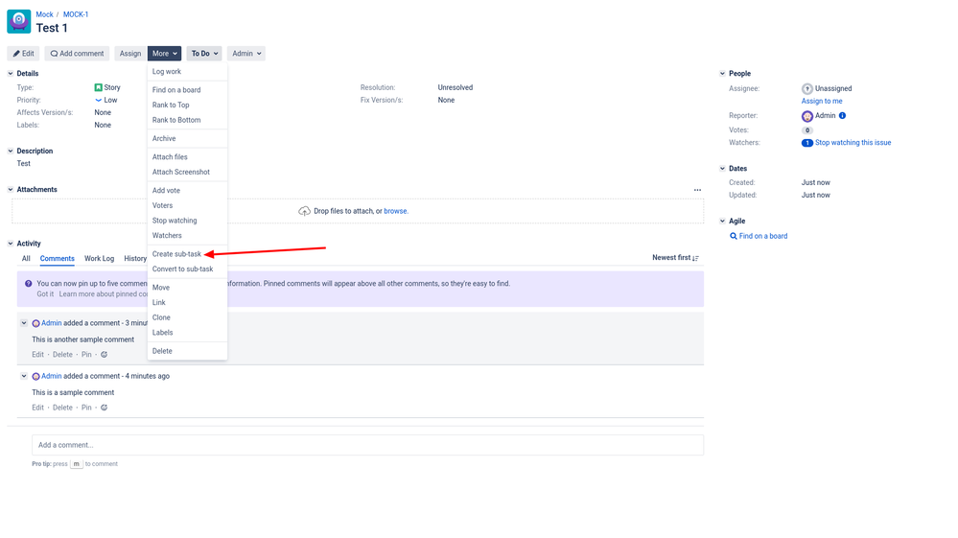Click the Find on a board search icon
The height and width of the screenshot is (538, 958).
(x=734, y=236)
